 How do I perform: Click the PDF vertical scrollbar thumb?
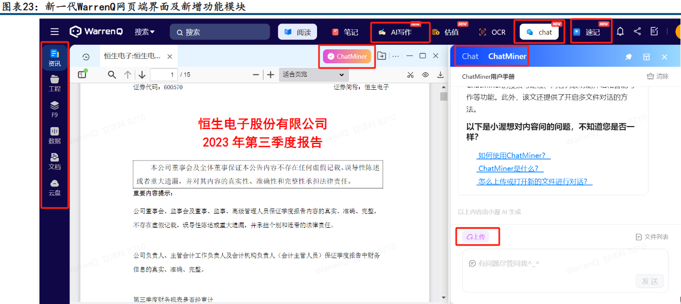coord(443,97)
